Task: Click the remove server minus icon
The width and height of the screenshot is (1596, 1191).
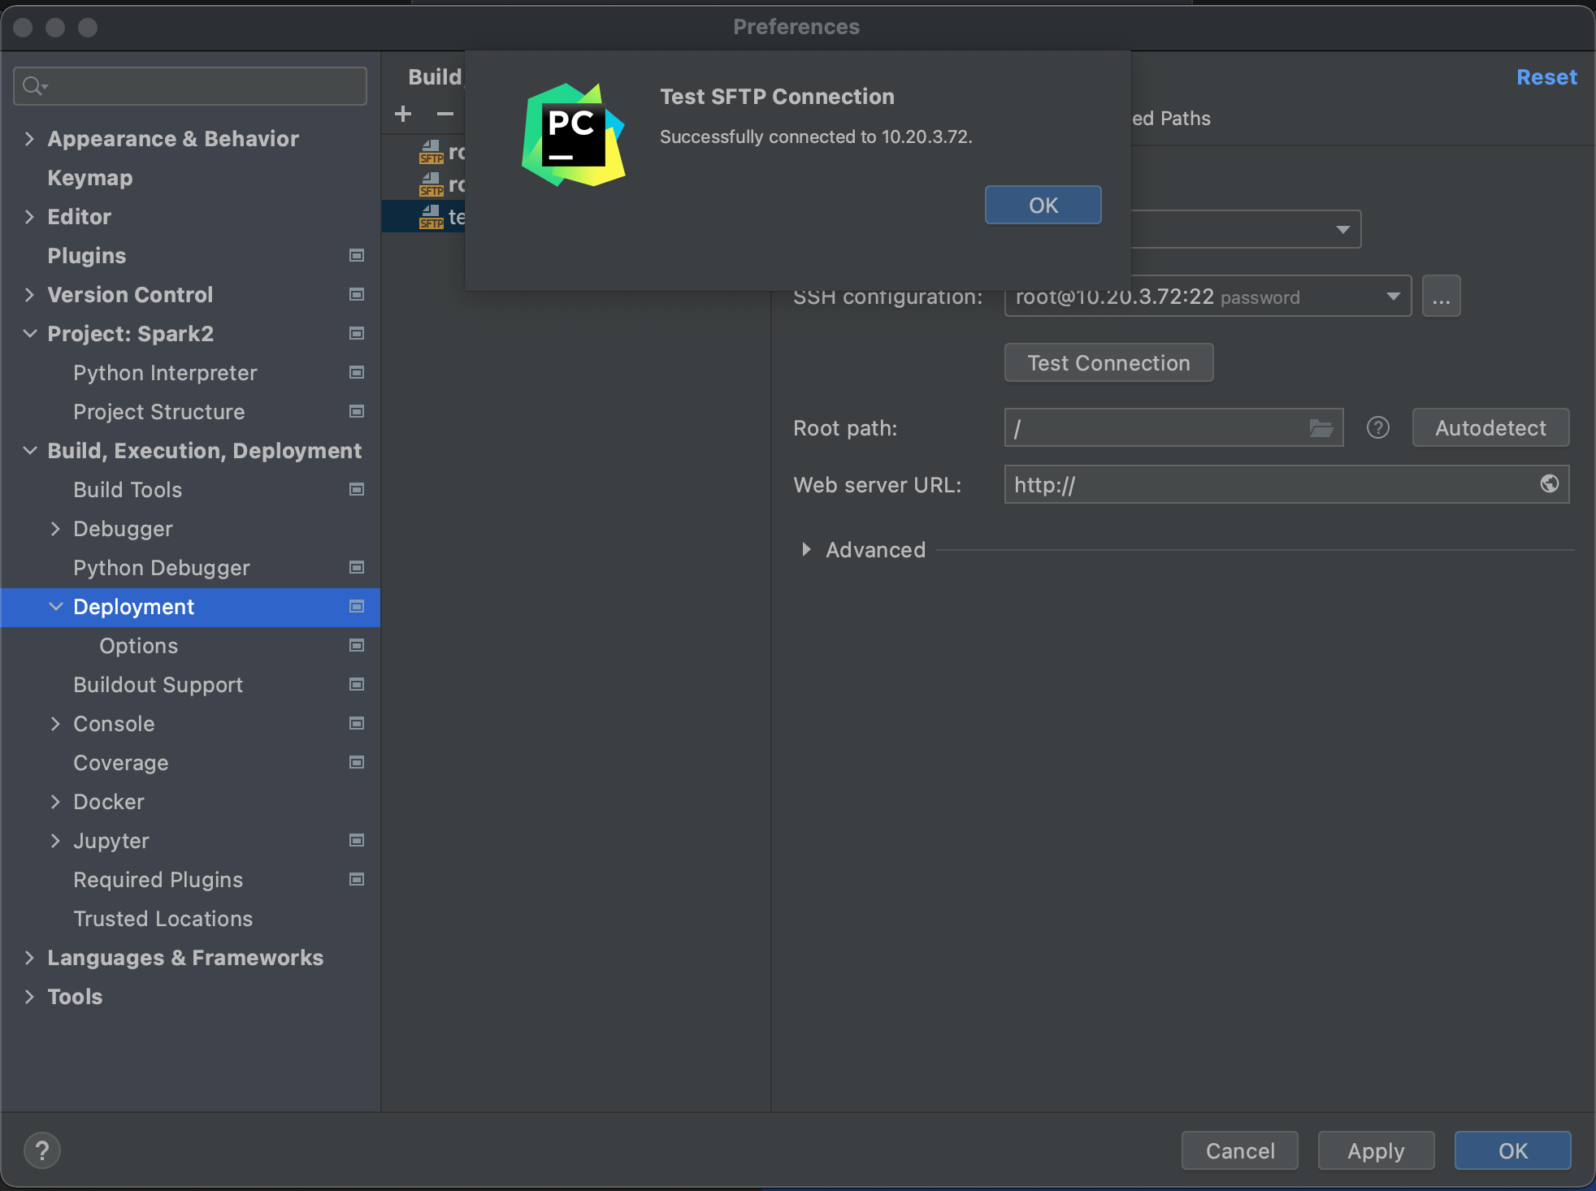Action: pyautogui.click(x=445, y=114)
